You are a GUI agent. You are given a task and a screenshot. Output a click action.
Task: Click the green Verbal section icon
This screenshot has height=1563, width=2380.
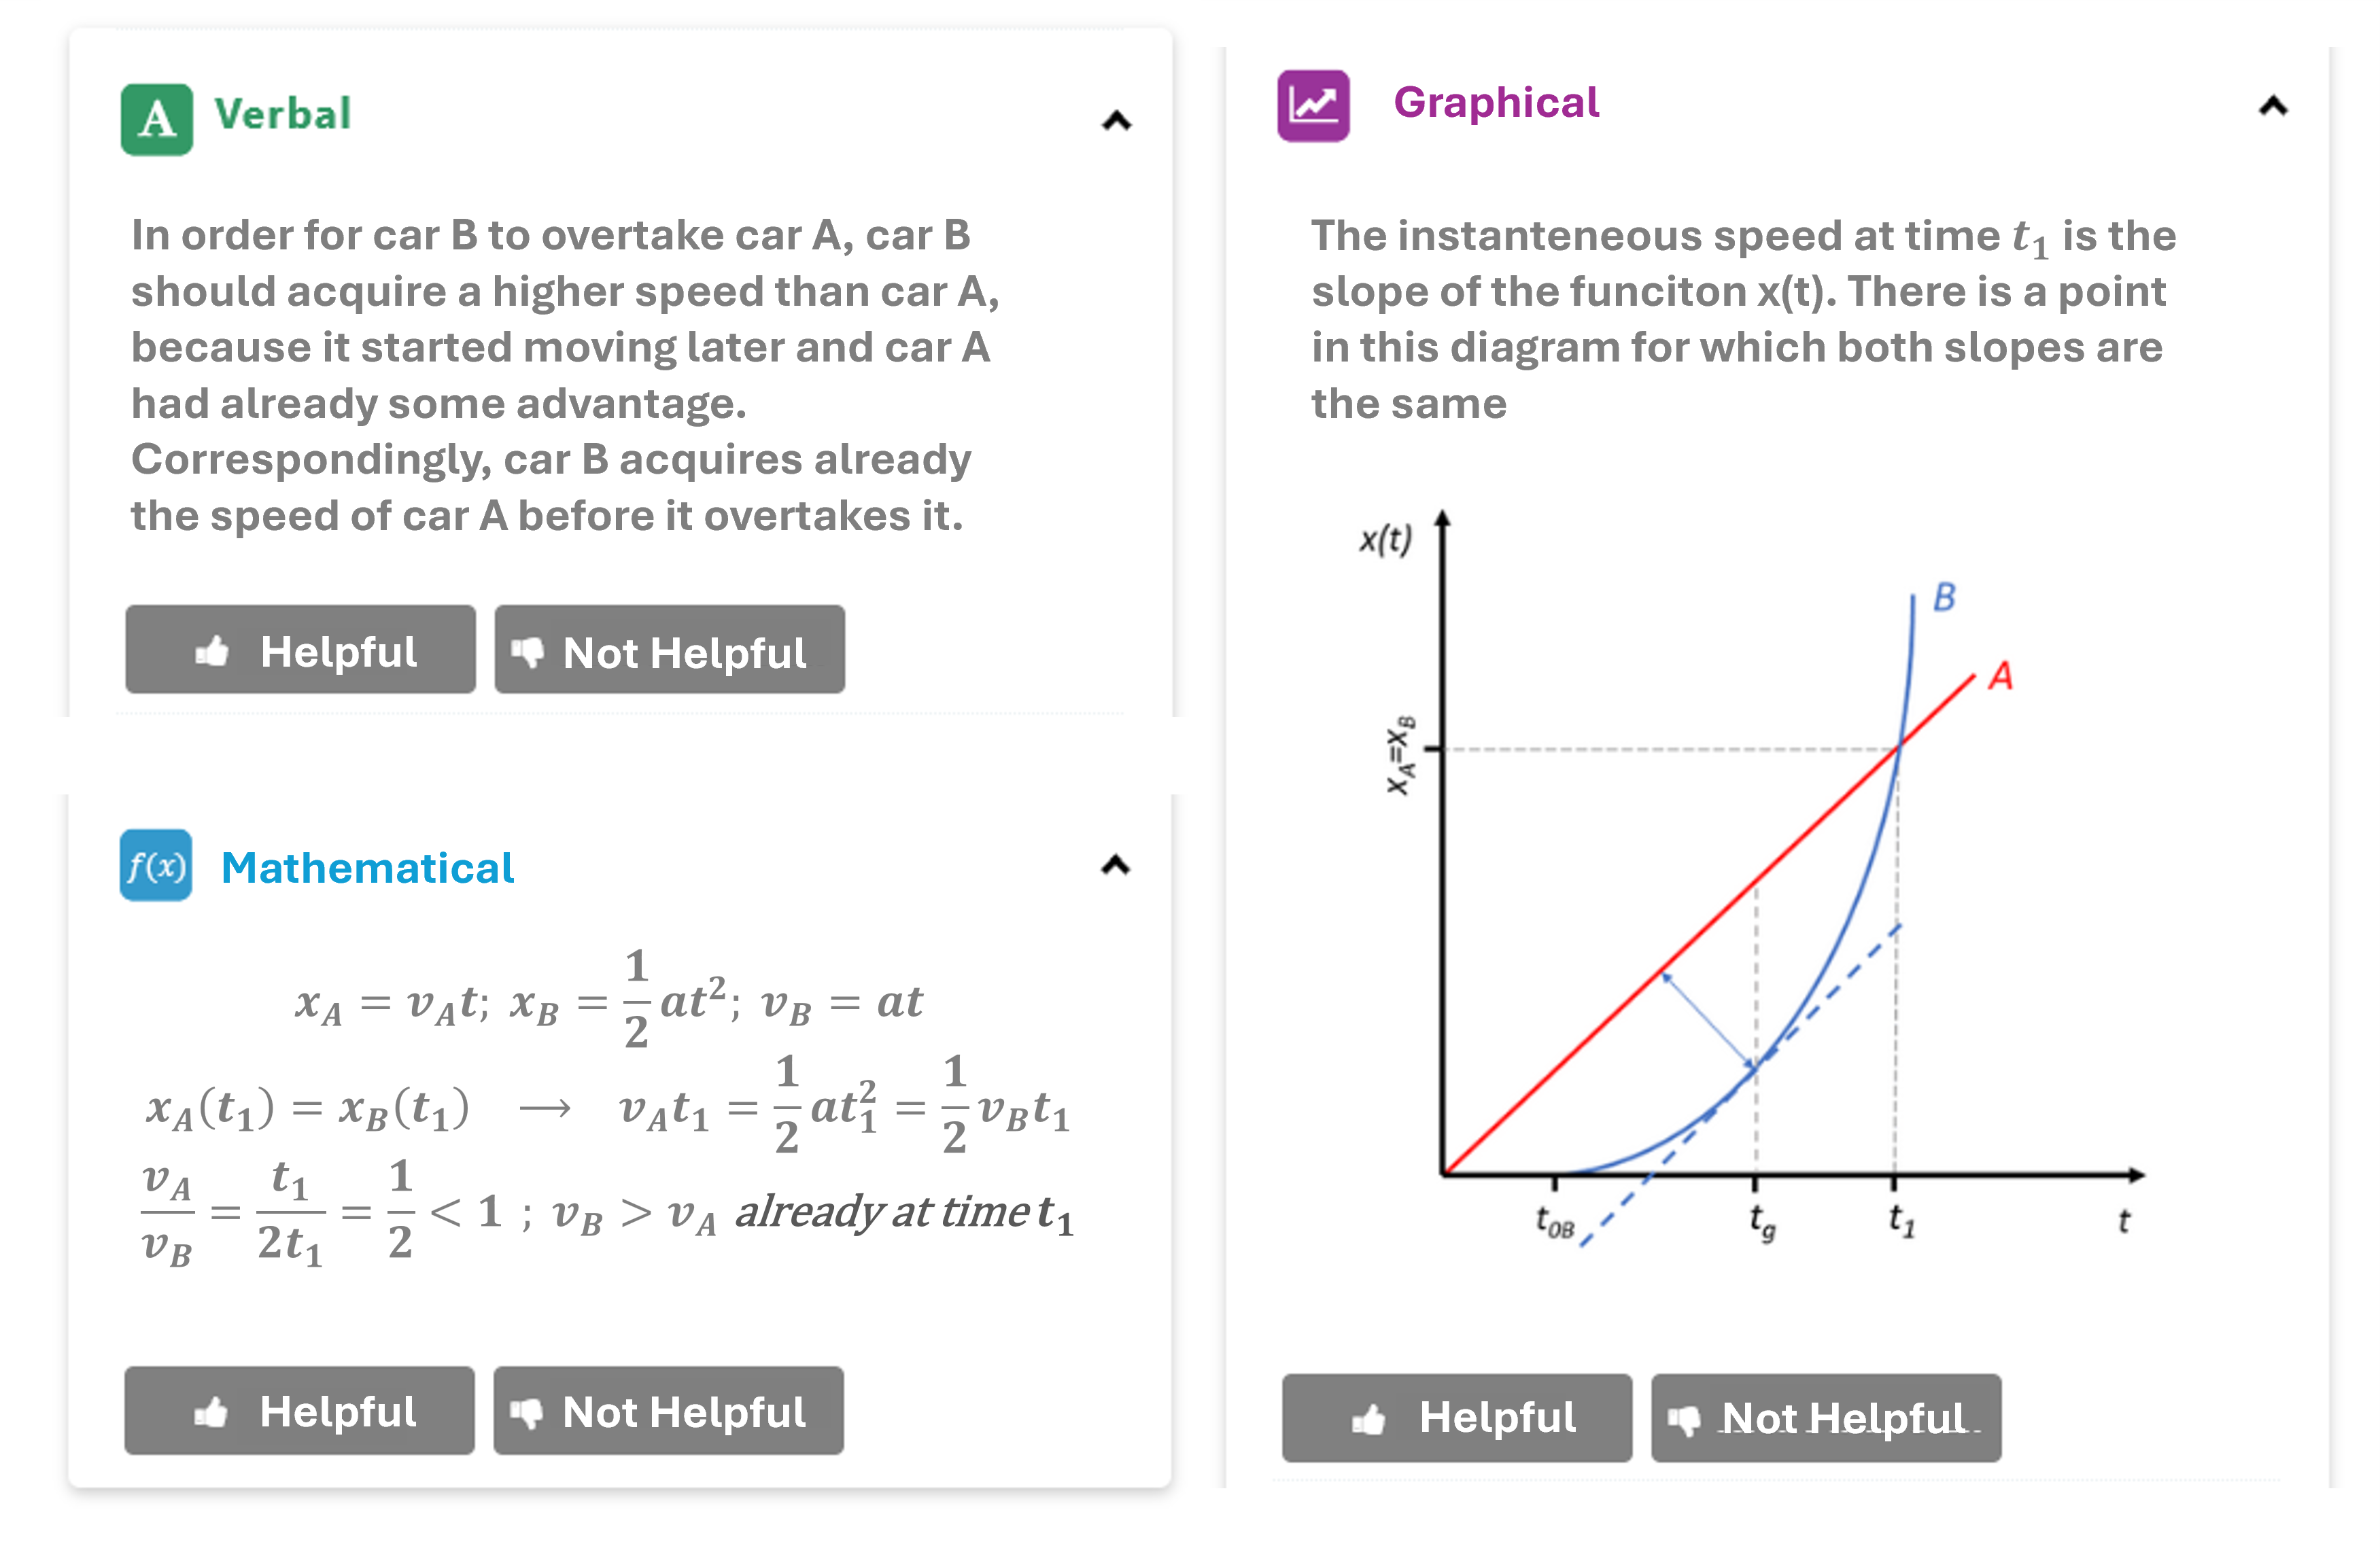point(157,120)
